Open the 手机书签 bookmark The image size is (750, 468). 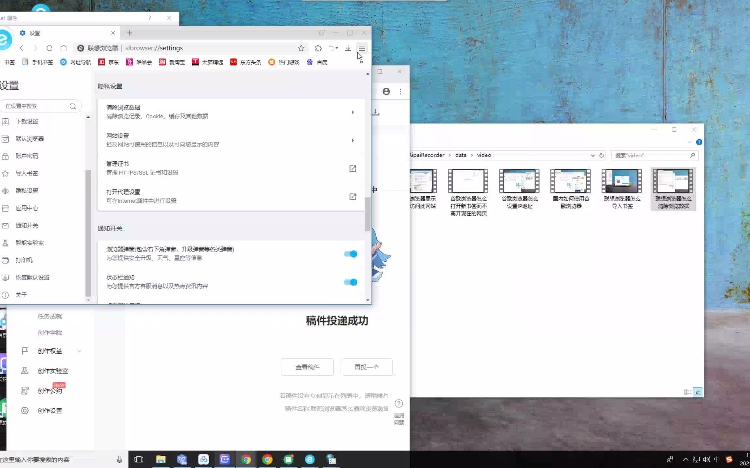(x=37, y=62)
